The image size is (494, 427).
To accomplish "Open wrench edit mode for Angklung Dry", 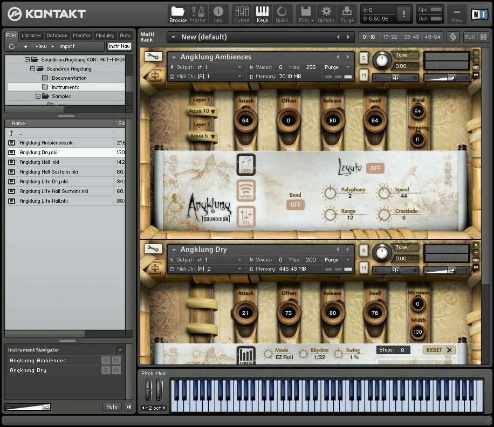I will (153, 249).
